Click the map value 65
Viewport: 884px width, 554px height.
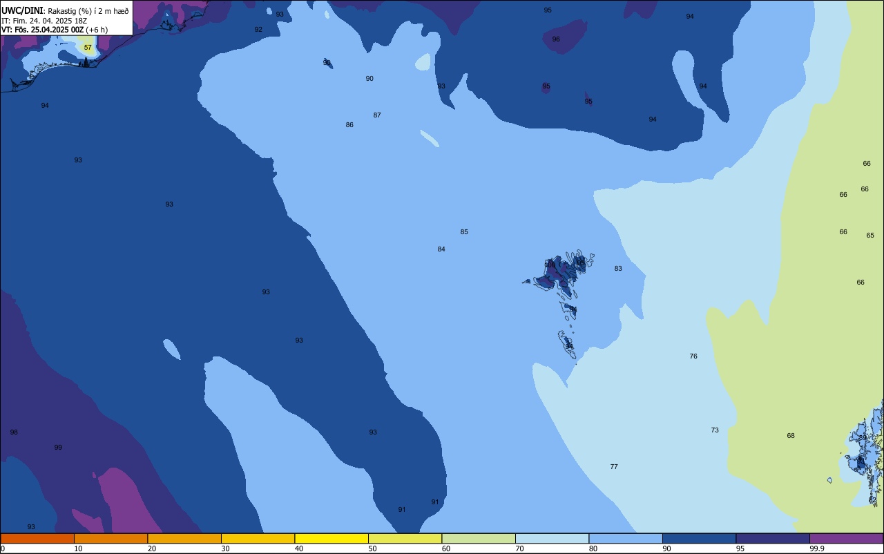[x=870, y=236]
